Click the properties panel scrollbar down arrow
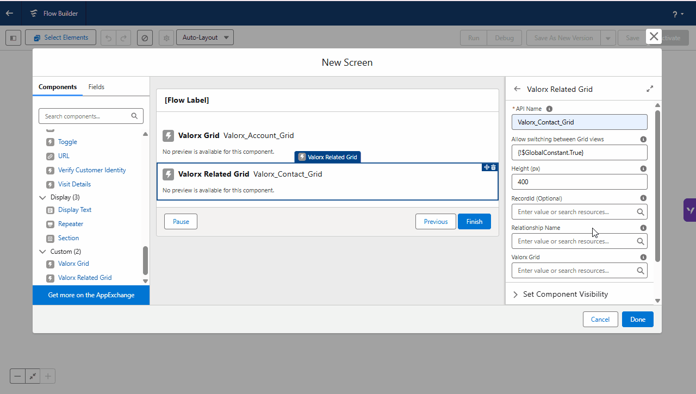Image resolution: width=696 pixels, height=394 pixels. [x=657, y=301]
